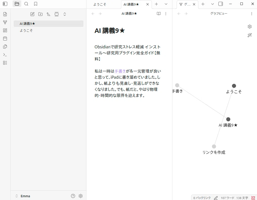Check the sync status icon
This screenshot has width=257, height=200.
pos(253,198)
